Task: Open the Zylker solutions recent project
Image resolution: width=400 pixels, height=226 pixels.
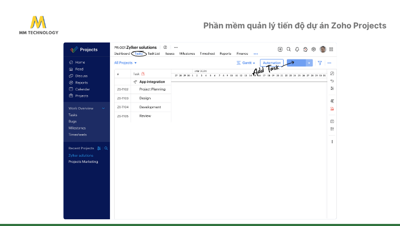Action: pos(81,156)
